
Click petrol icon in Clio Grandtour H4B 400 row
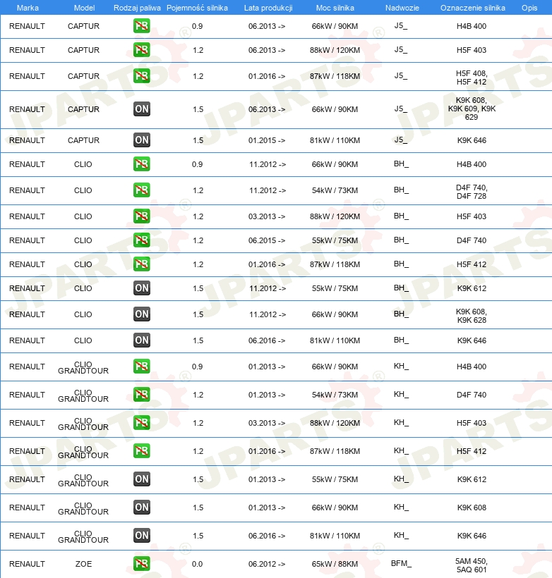[142, 367]
